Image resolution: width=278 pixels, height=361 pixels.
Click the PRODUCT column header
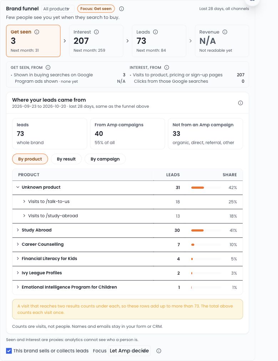point(29,175)
